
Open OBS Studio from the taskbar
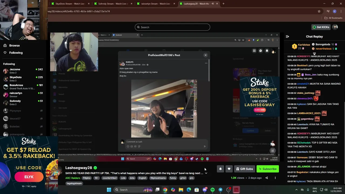point(228,190)
